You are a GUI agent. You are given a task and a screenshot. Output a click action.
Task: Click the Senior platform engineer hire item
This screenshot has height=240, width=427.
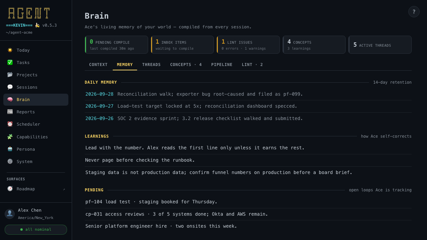click(248, 226)
